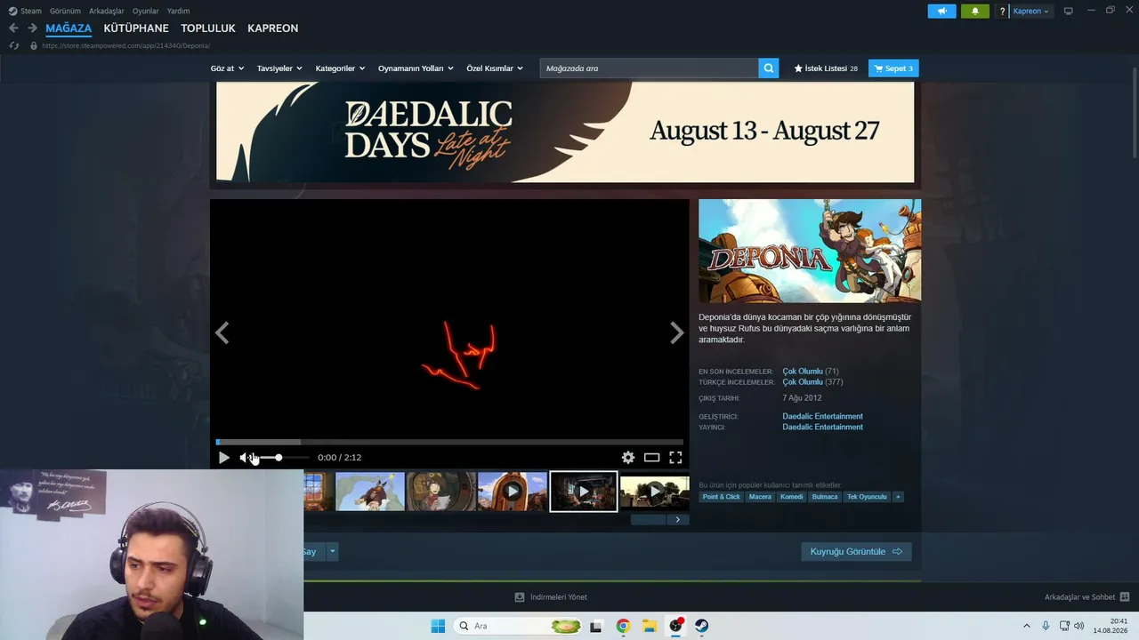
Task: Open the Daedalic Entertainment developer link
Action: click(822, 416)
